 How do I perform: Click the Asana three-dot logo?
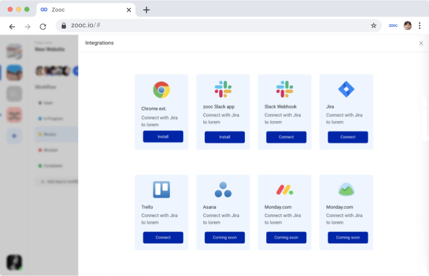tap(223, 190)
